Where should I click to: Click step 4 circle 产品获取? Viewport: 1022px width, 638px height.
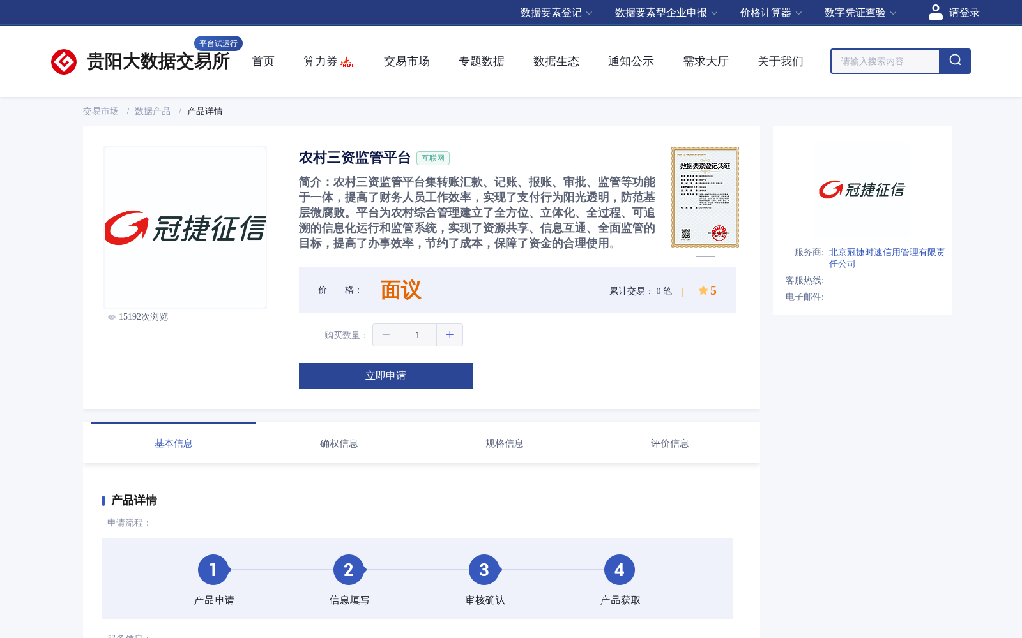[620, 570]
